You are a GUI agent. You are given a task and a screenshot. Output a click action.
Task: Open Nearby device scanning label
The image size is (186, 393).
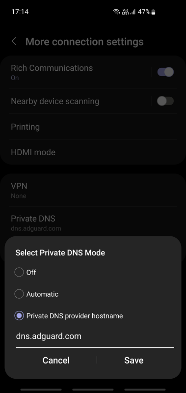click(55, 101)
